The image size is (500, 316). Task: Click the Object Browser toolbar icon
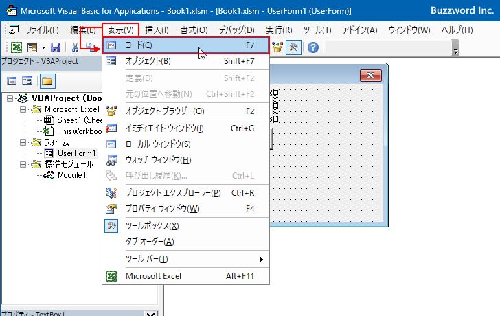(277, 47)
